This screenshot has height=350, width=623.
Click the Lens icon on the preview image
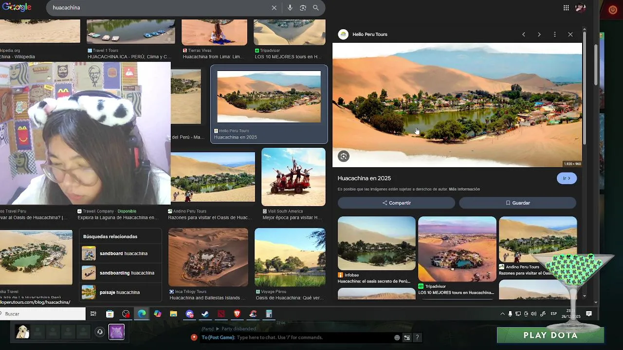344,156
